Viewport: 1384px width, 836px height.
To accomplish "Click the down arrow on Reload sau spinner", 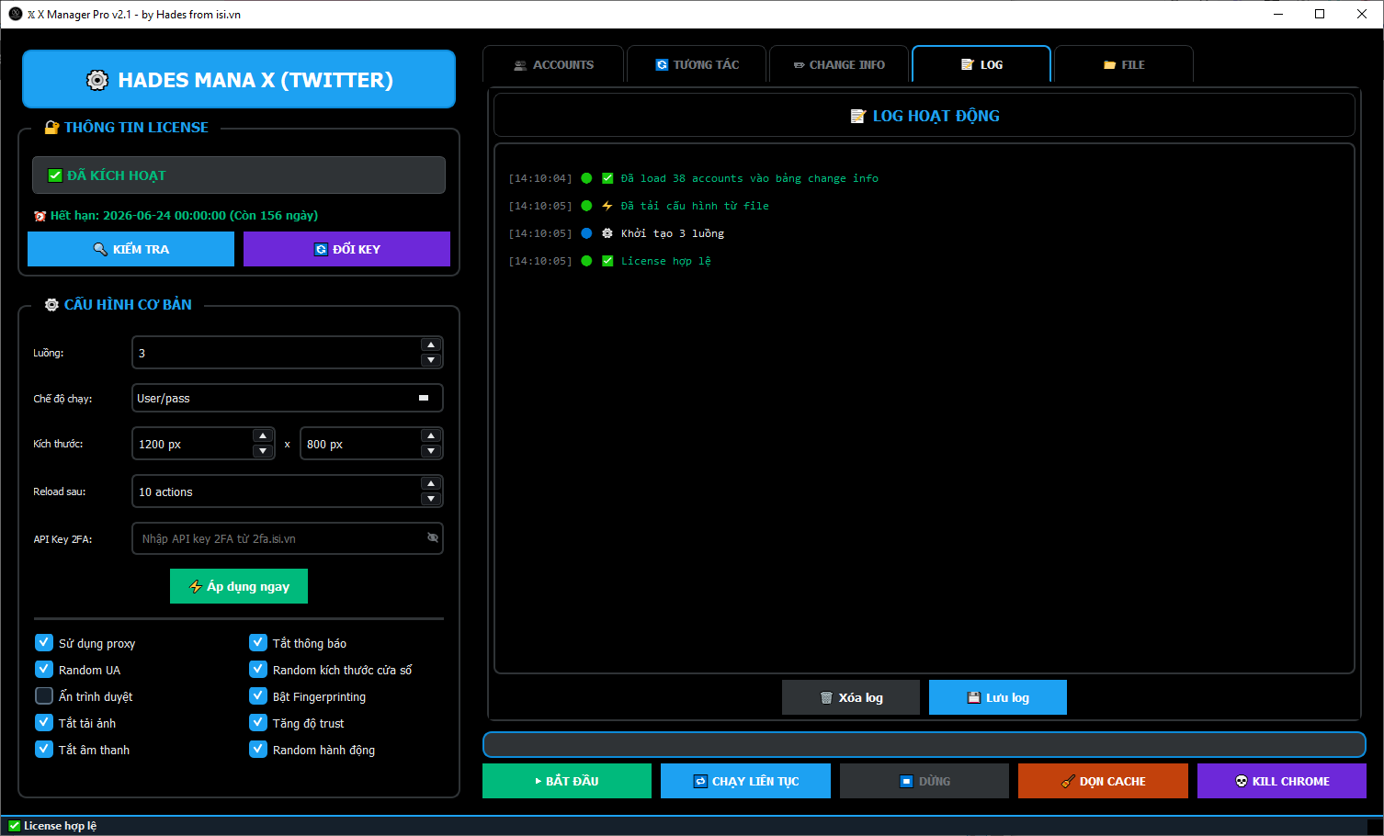I will pos(431,499).
